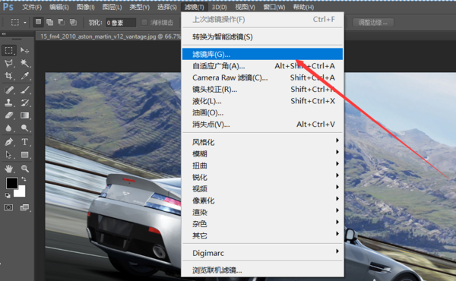The height and width of the screenshot is (281, 456).
Task: Select the Hand tool
Action: pyautogui.click(x=8, y=169)
